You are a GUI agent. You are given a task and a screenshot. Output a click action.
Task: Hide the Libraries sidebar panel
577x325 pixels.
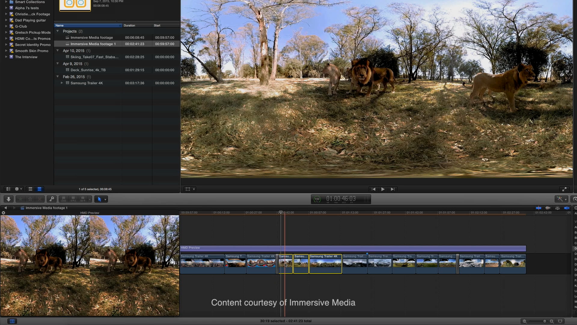click(8, 189)
